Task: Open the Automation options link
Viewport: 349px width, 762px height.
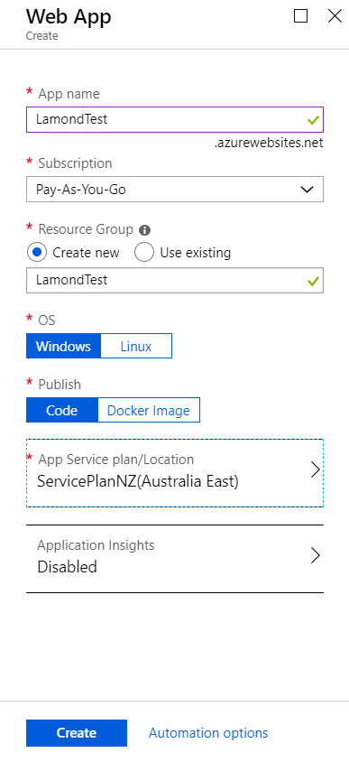Action: coord(208,733)
